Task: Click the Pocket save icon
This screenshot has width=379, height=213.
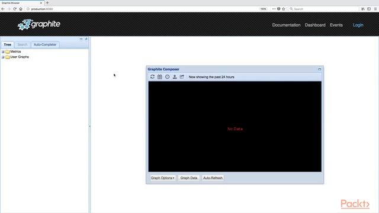Action: [x=279, y=9]
